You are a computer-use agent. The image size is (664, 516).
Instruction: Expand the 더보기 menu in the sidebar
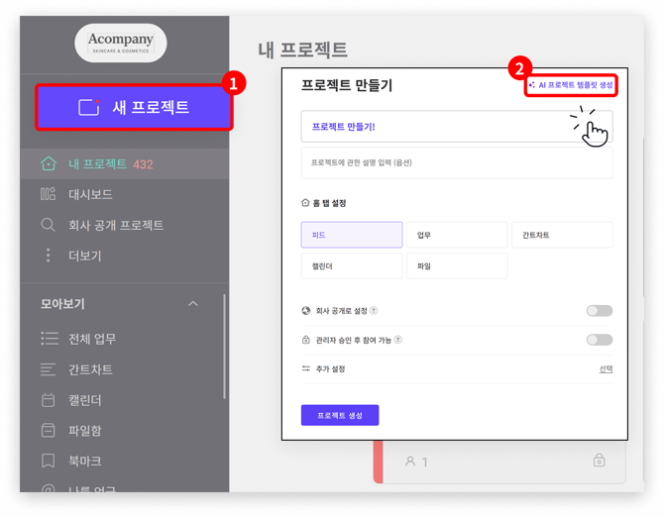click(48, 256)
